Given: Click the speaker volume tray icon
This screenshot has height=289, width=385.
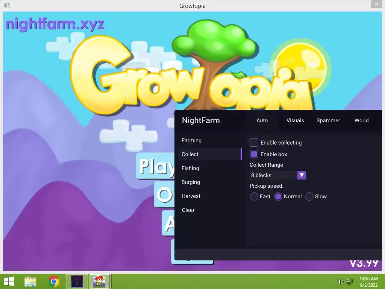Looking at the screenshot, I should pyautogui.click(x=340, y=282).
